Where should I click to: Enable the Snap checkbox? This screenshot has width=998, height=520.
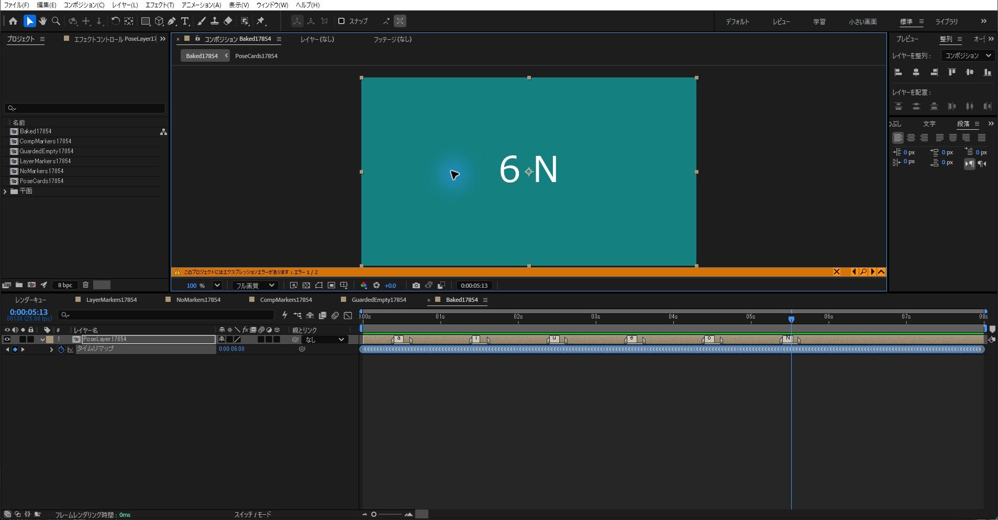tap(341, 21)
